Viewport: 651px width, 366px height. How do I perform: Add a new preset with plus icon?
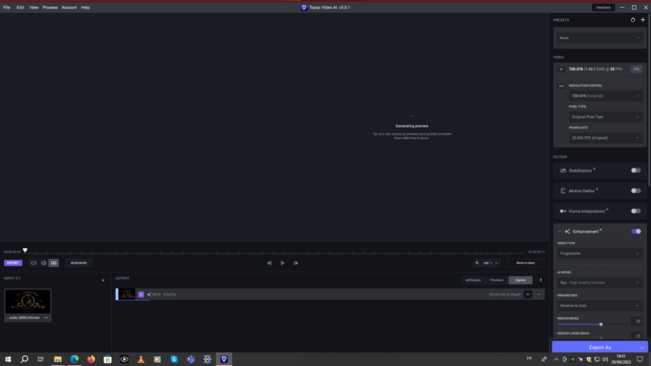[x=643, y=20]
